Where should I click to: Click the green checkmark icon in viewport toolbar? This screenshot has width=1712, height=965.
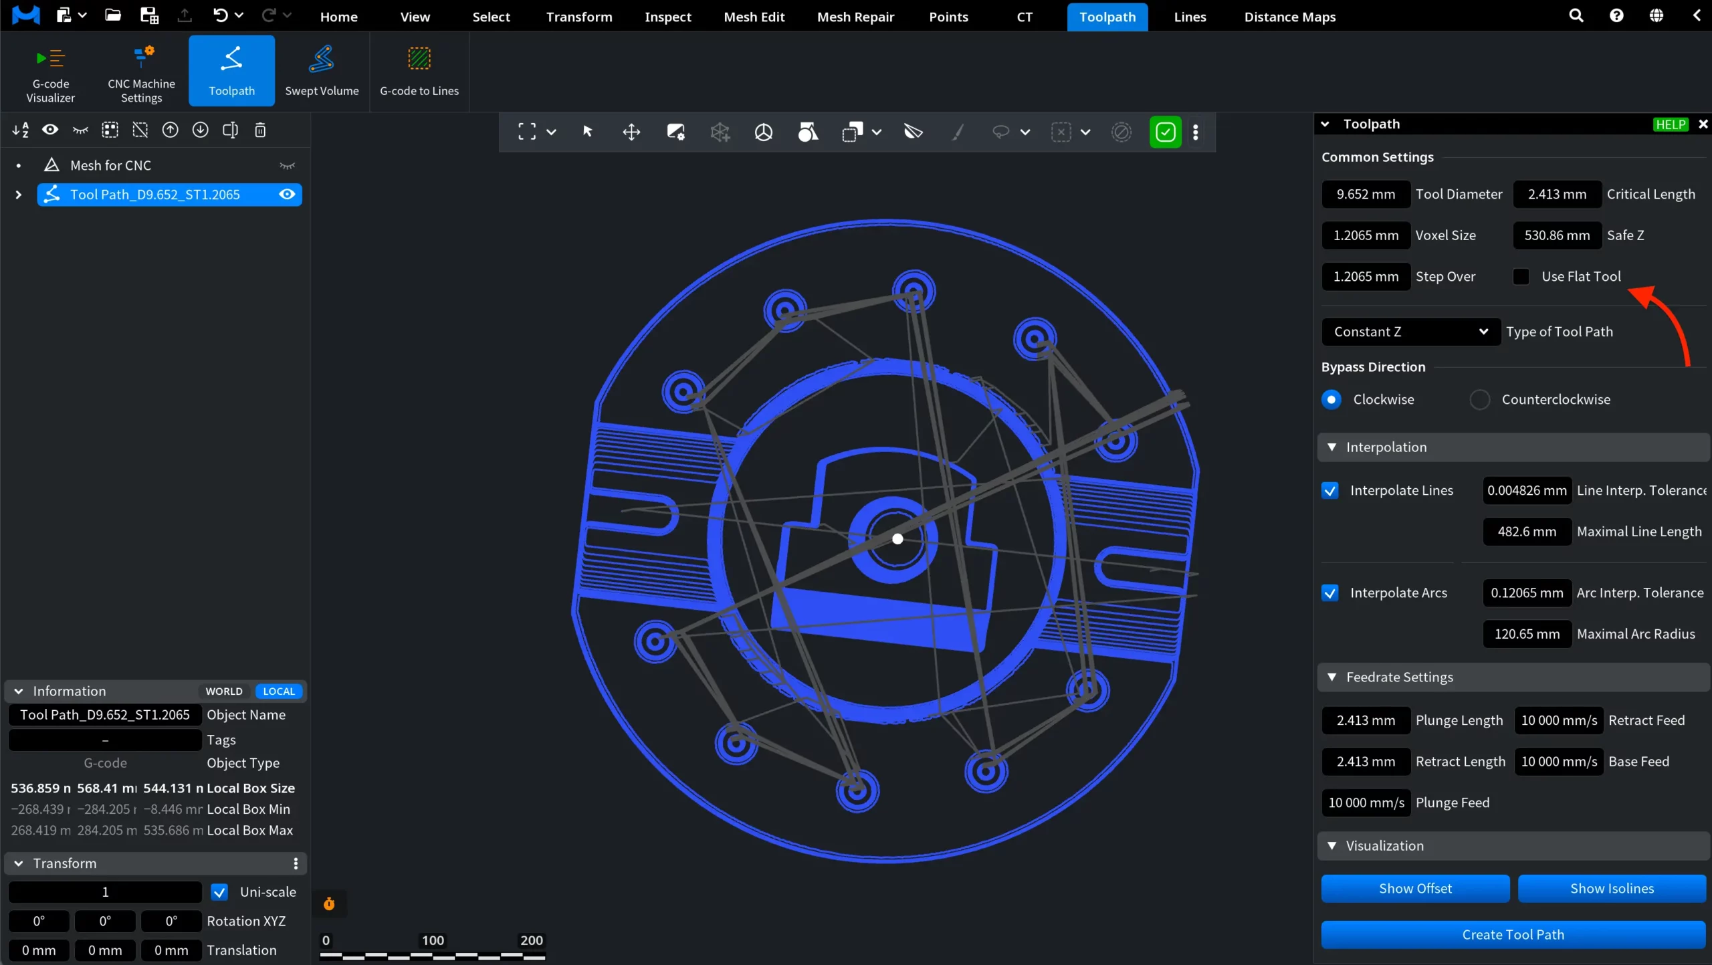click(1165, 132)
